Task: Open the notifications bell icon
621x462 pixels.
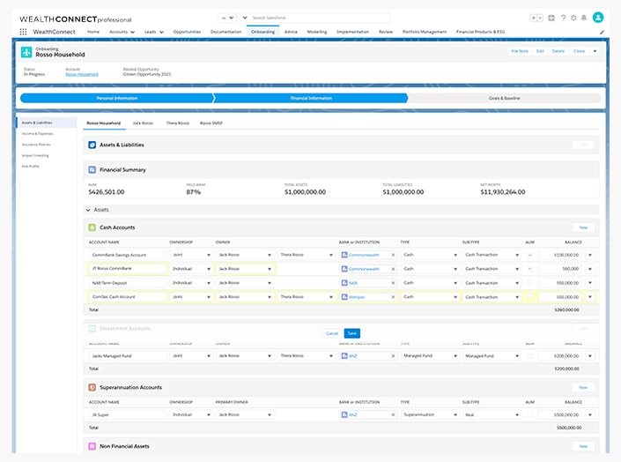Action: pos(584,18)
